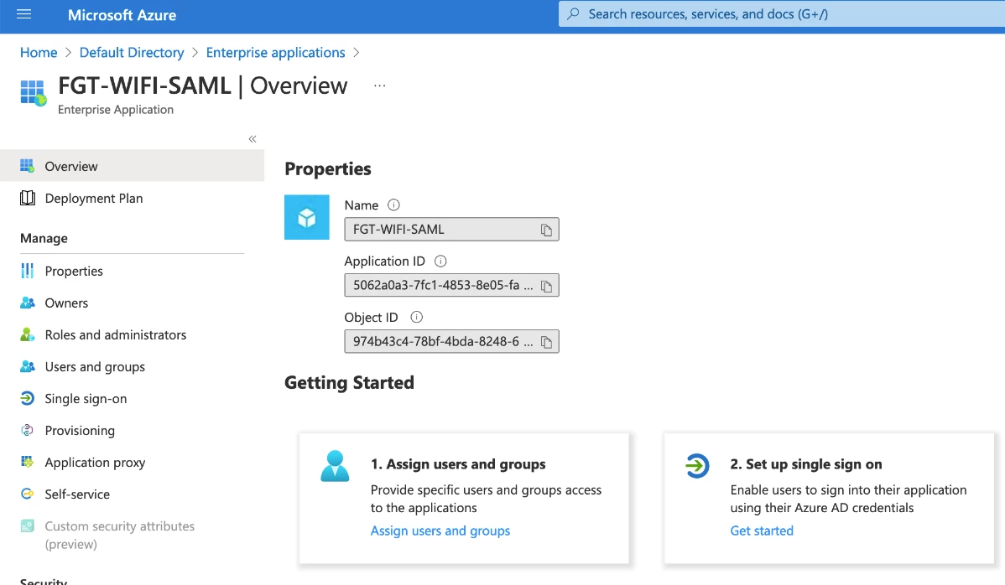Click the Properties bars icon in sidebar
The width and height of the screenshot is (1005, 585).
pos(27,271)
